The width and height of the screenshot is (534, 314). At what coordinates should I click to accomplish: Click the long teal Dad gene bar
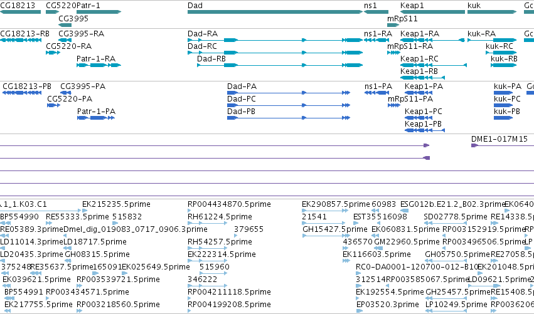pos(275,12)
